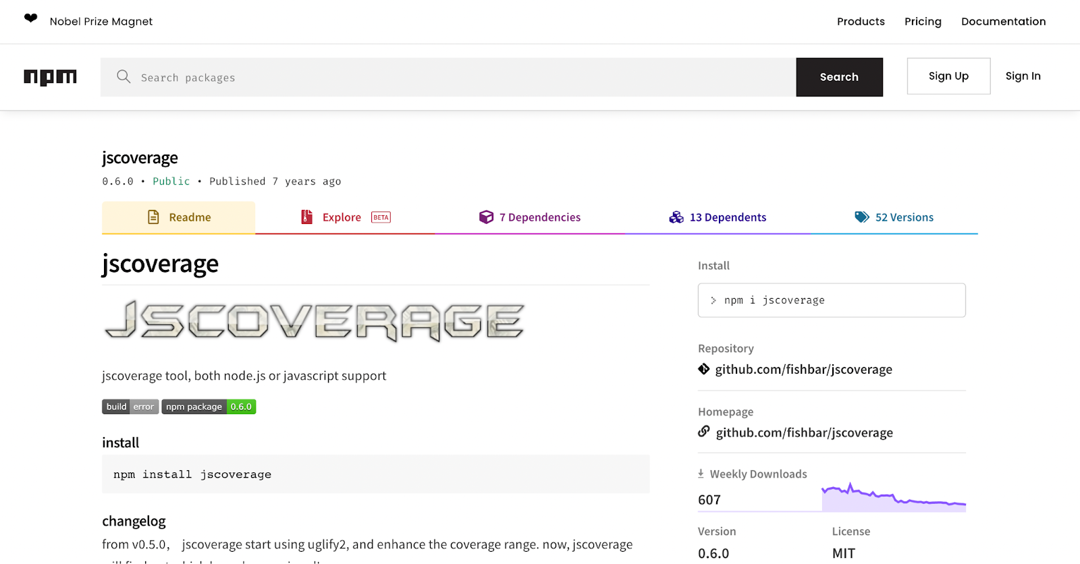The height and width of the screenshot is (564, 1080).
Task: Click the Version 0.6.0 value in sidebar
Action: [x=713, y=553]
